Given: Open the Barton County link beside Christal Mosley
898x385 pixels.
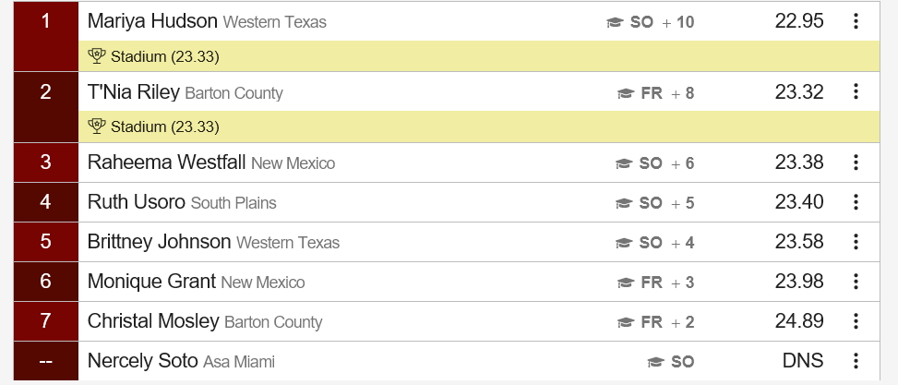Looking at the screenshot, I should pyautogui.click(x=273, y=322).
